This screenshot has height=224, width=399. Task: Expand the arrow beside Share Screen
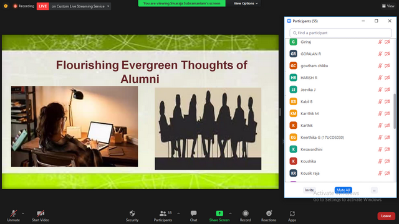click(230, 213)
